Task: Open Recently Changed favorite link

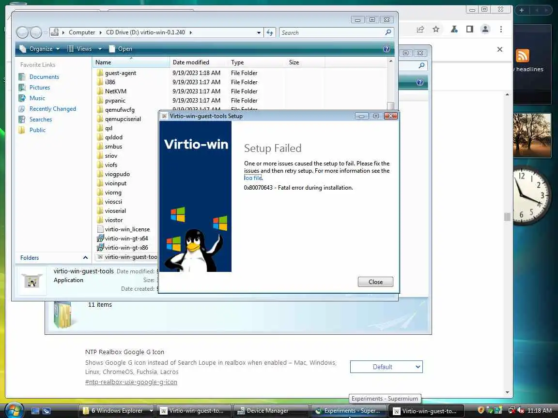Action: coord(53,109)
